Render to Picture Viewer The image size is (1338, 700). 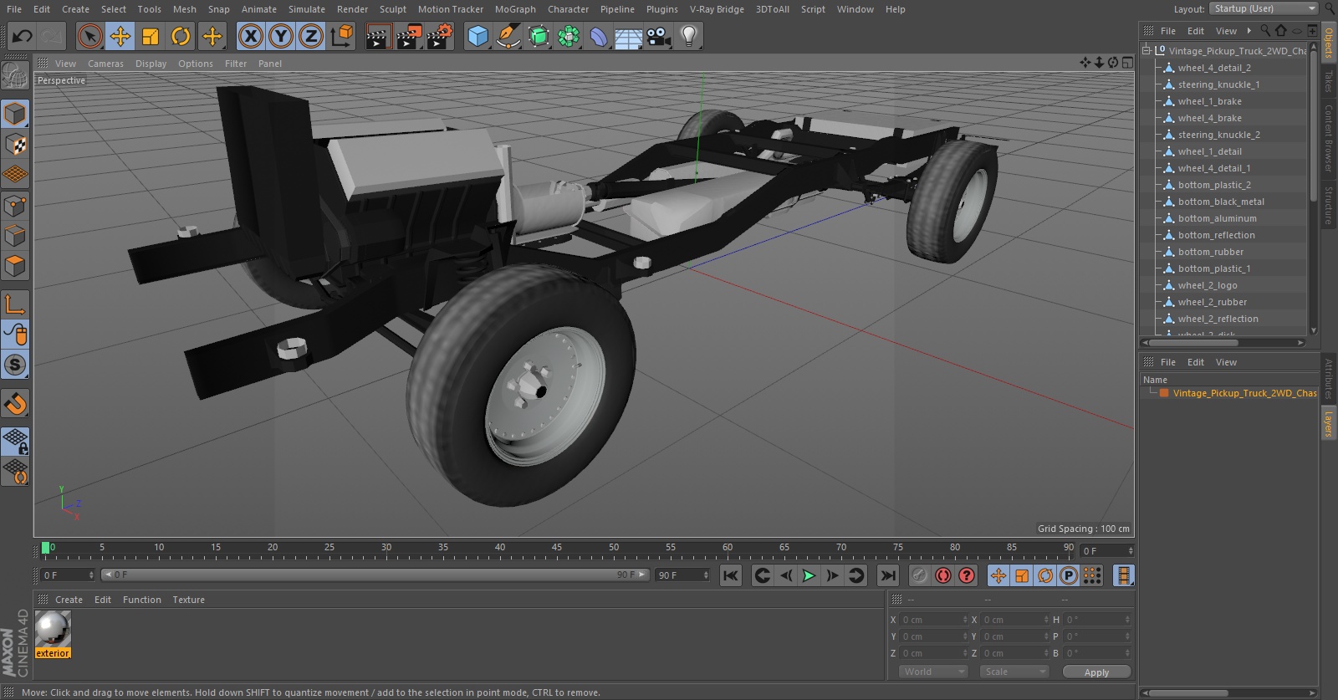[409, 36]
